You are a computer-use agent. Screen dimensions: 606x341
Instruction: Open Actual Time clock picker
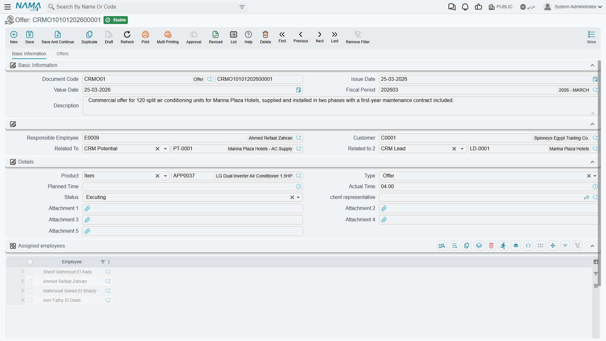595,187
